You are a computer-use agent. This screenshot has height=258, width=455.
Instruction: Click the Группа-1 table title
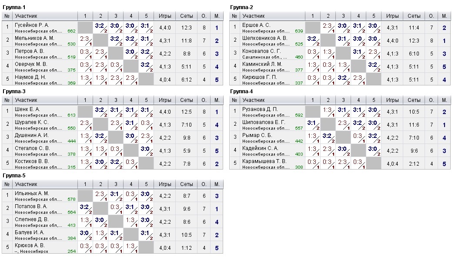[14, 7]
